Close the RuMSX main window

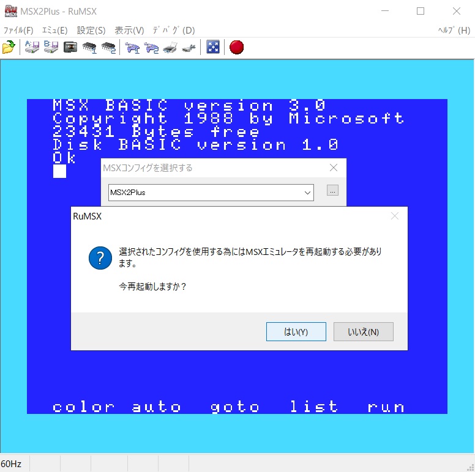click(456, 11)
